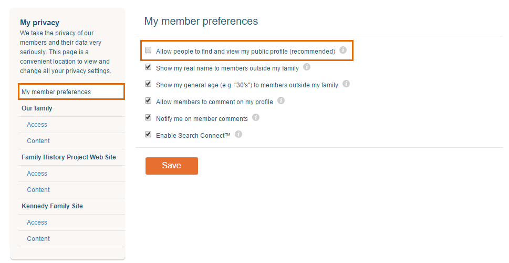Click info icon beside general age option
Image resolution: width=509 pixels, height=263 pixels.
click(346, 84)
